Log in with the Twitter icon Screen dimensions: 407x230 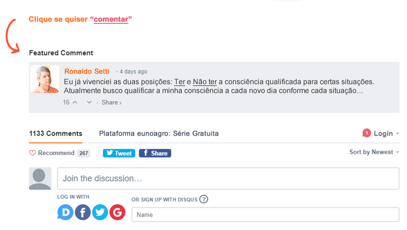(100, 213)
